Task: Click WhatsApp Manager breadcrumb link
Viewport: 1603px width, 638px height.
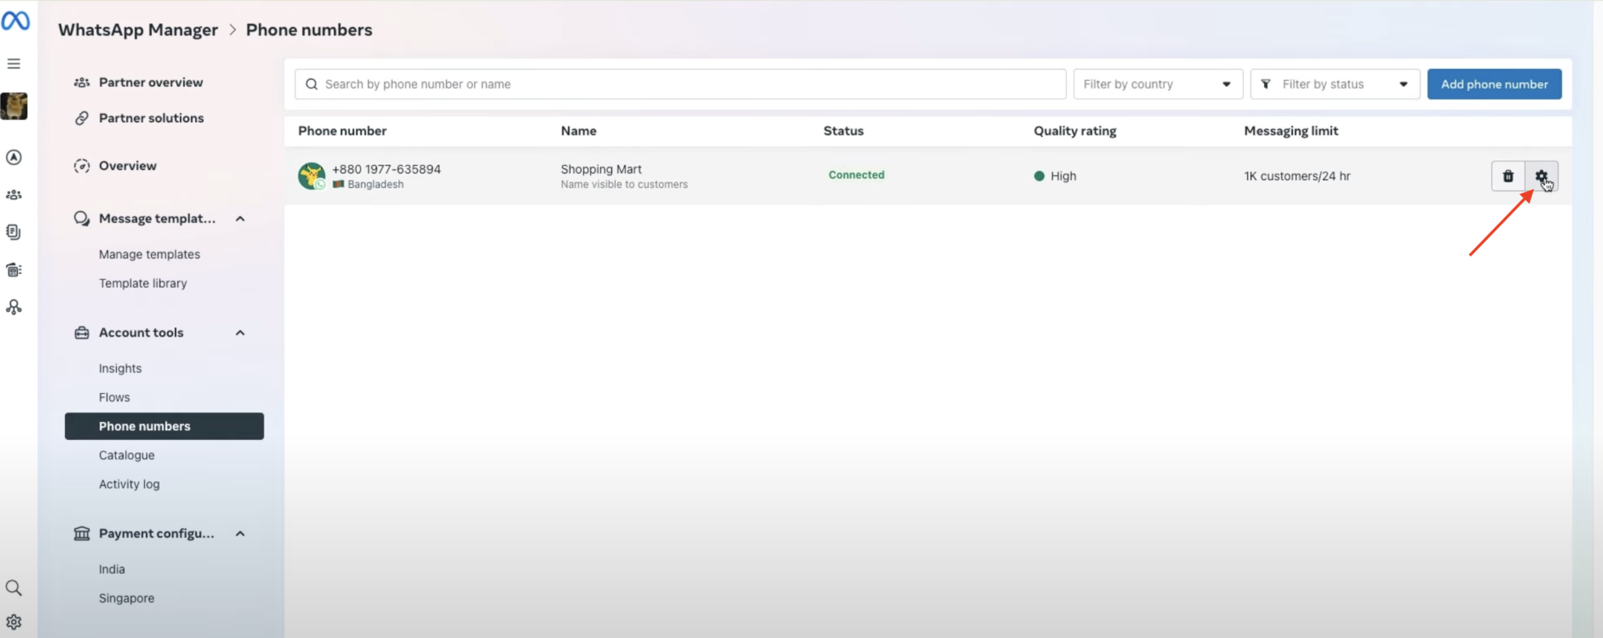Action: [x=139, y=30]
